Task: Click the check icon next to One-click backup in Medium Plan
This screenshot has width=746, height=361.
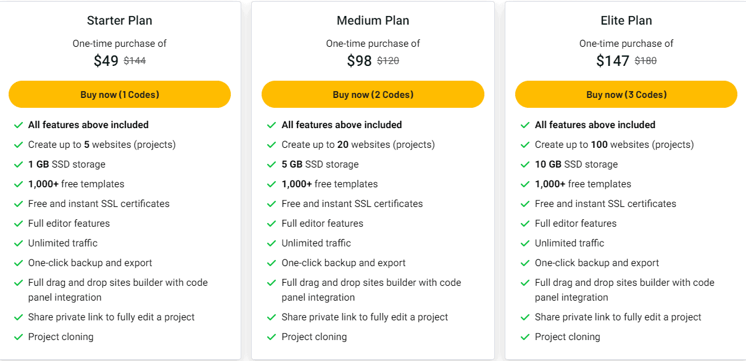Action: (271, 263)
